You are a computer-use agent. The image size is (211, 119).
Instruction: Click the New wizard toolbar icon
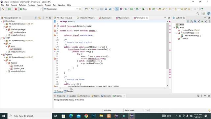tap(86, 9)
